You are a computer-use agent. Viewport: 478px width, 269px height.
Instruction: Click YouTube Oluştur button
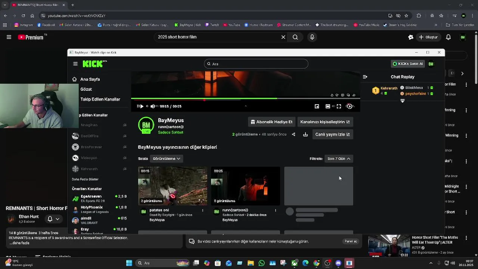pyautogui.click(x=428, y=37)
